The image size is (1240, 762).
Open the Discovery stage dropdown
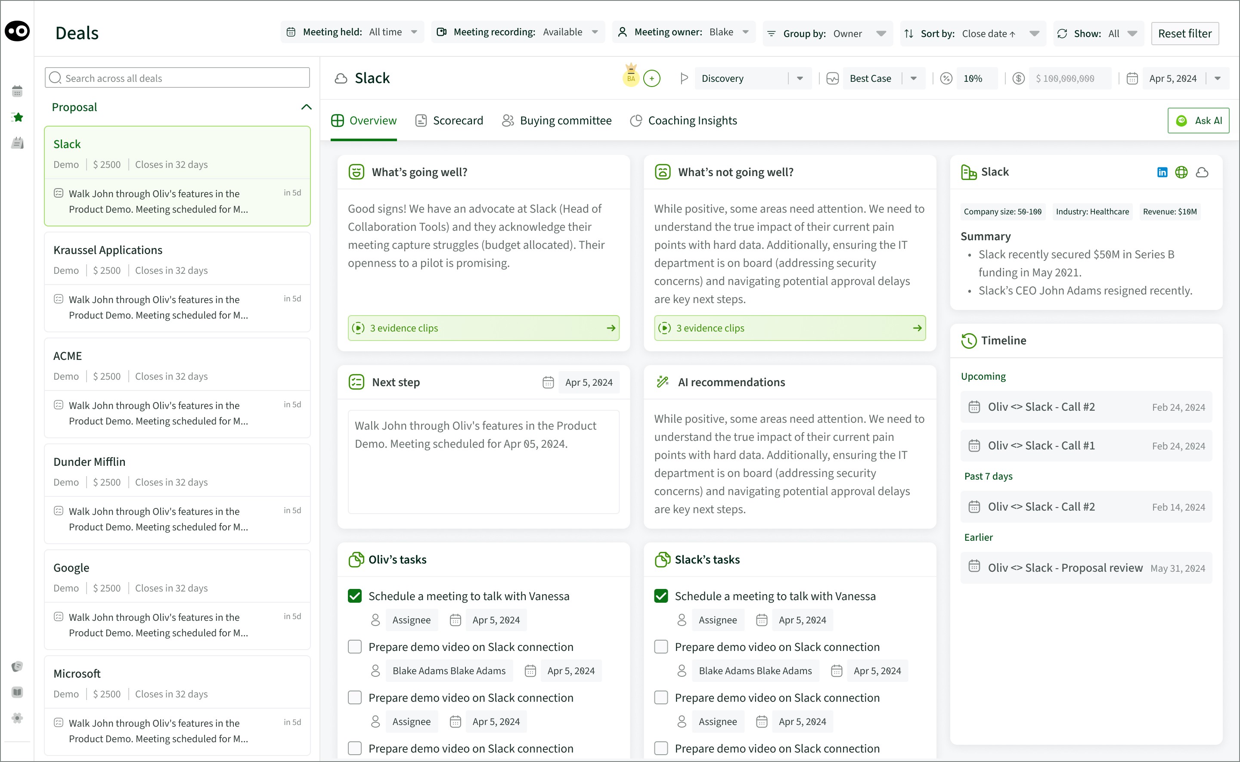tap(800, 79)
